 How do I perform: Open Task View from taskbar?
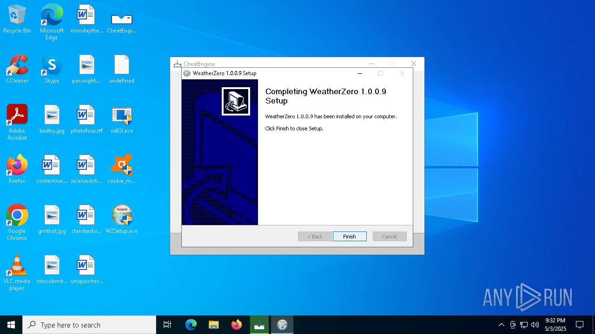pyautogui.click(x=167, y=325)
